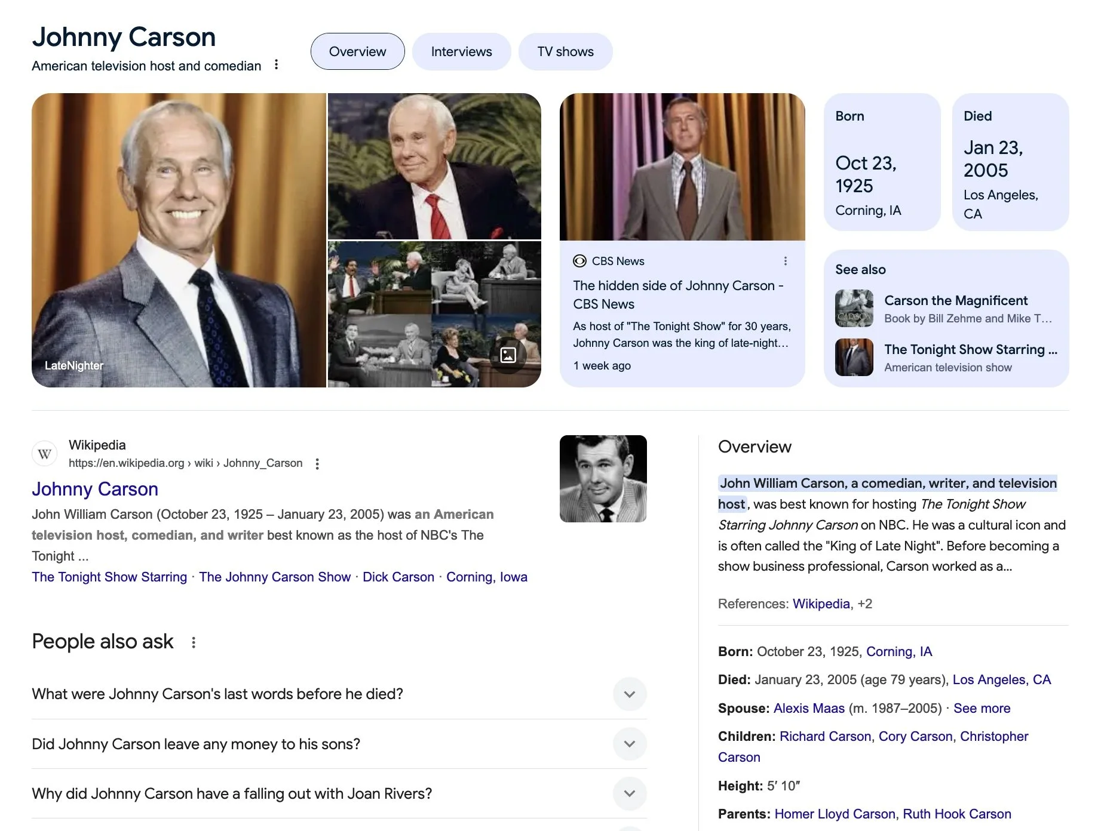Open The Johnny Carson Show sitelink

275,577
